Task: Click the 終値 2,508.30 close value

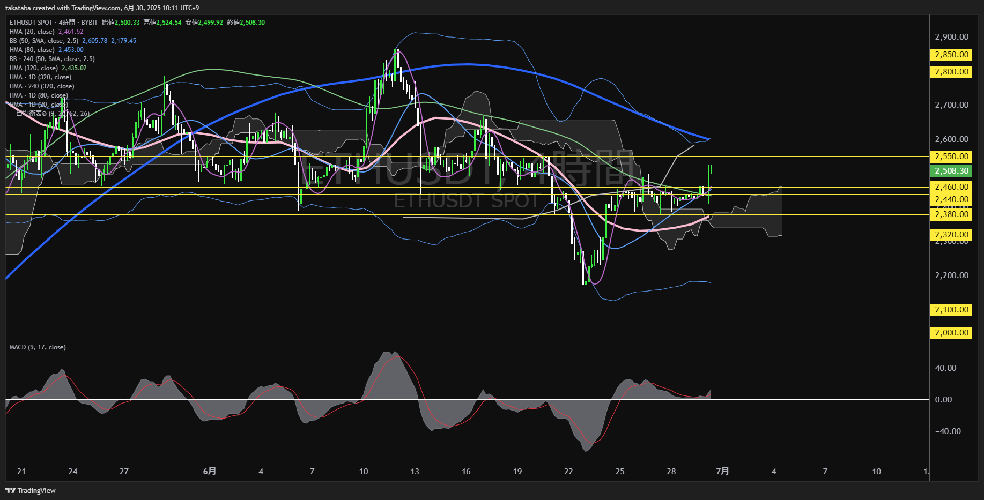Action: click(246, 23)
